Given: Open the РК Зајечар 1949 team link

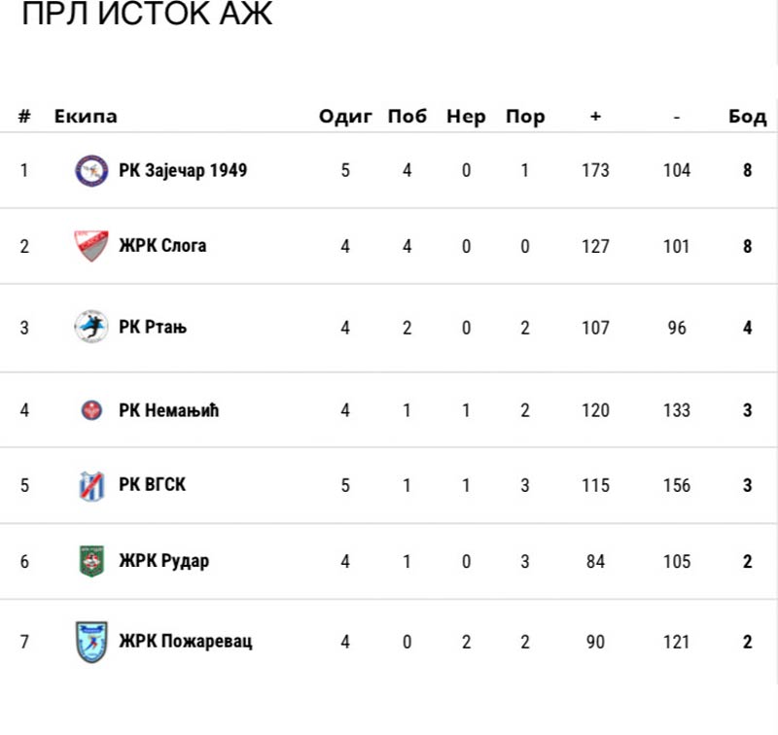Looking at the screenshot, I should point(183,171).
